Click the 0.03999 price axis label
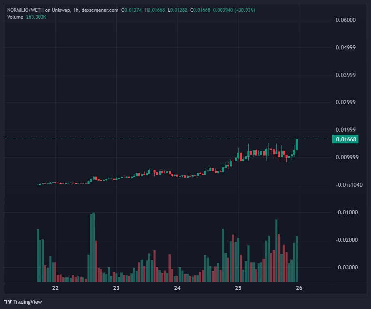 point(345,75)
